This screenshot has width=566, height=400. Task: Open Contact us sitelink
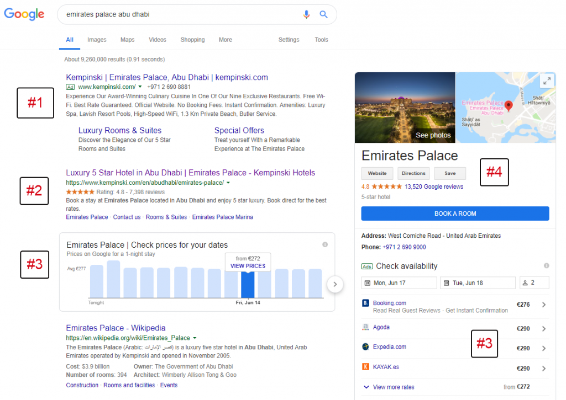click(x=127, y=217)
